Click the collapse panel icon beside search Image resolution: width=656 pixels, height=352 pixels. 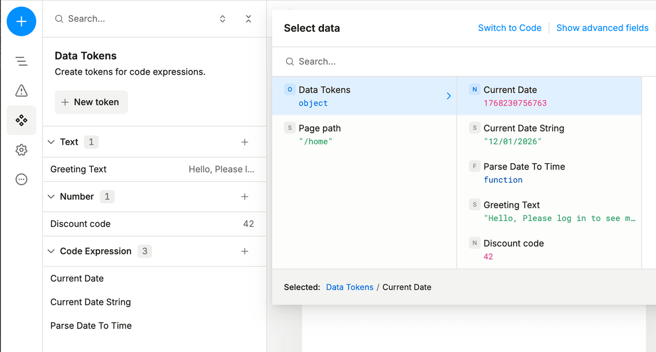click(249, 19)
